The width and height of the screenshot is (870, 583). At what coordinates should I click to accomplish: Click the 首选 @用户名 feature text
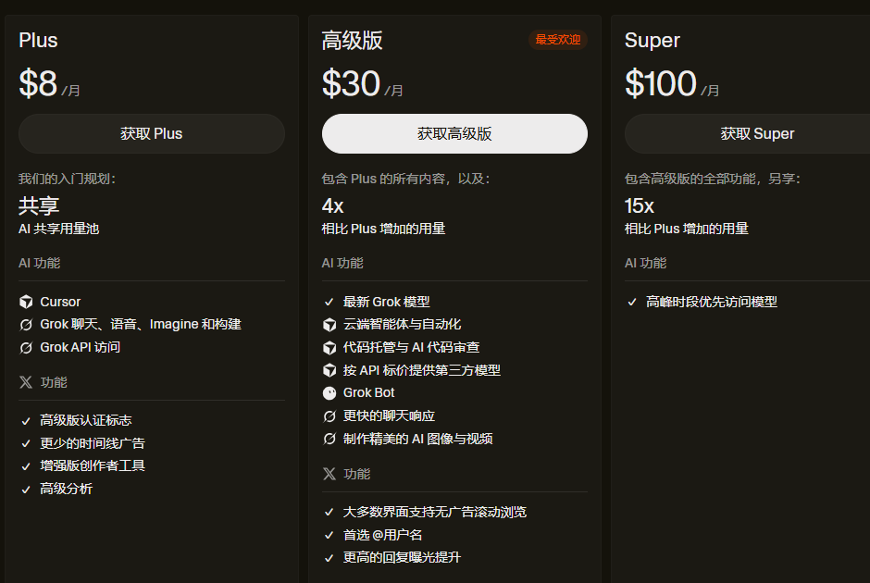coord(383,535)
